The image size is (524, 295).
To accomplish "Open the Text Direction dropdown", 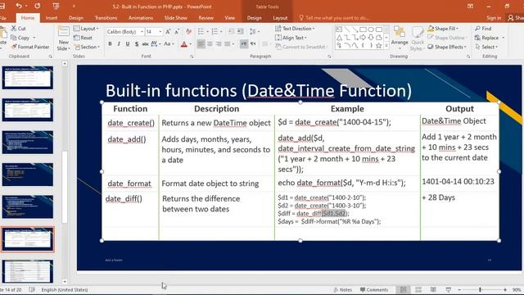I will (295, 29).
